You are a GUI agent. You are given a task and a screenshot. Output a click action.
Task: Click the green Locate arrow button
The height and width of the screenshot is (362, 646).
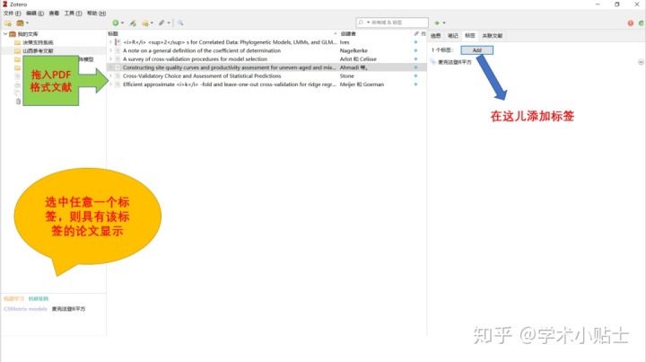click(x=439, y=23)
